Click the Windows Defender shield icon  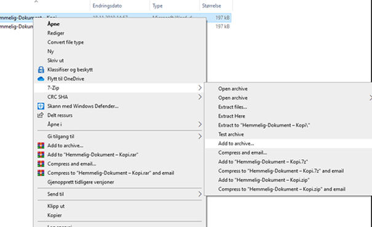[41, 106]
